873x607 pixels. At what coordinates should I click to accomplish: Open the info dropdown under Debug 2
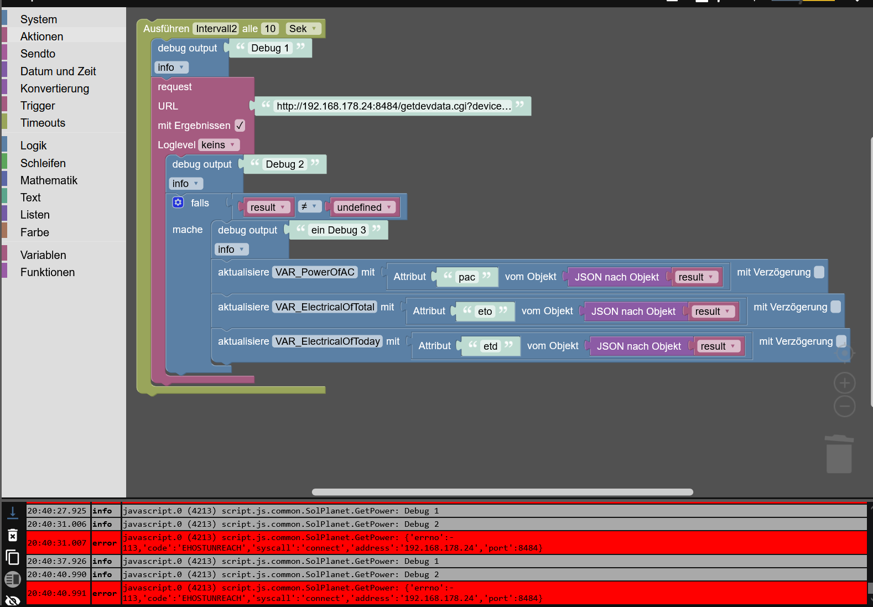(186, 184)
